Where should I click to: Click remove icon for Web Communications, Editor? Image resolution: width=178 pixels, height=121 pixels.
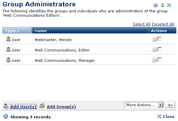click(154, 49)
